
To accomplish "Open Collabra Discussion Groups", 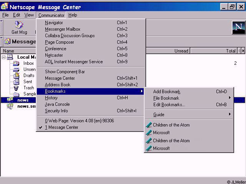I will click(x=91, y=36).
